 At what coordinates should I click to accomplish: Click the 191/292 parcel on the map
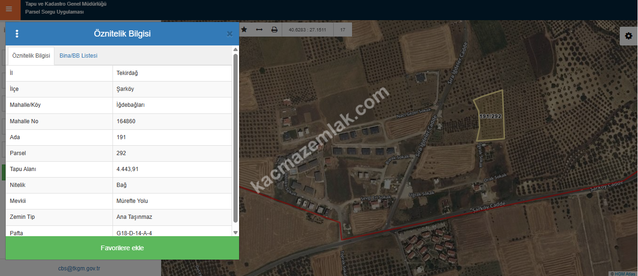[x=490, y=116]
